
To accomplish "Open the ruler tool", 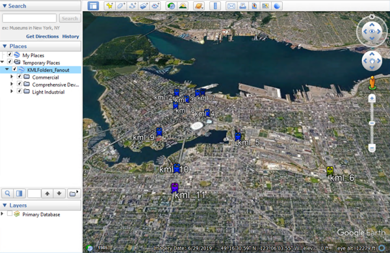I will pyautogui.click(x=215, y=6).
